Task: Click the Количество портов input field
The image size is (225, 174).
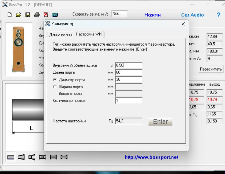Action: (x=129, y=101)
